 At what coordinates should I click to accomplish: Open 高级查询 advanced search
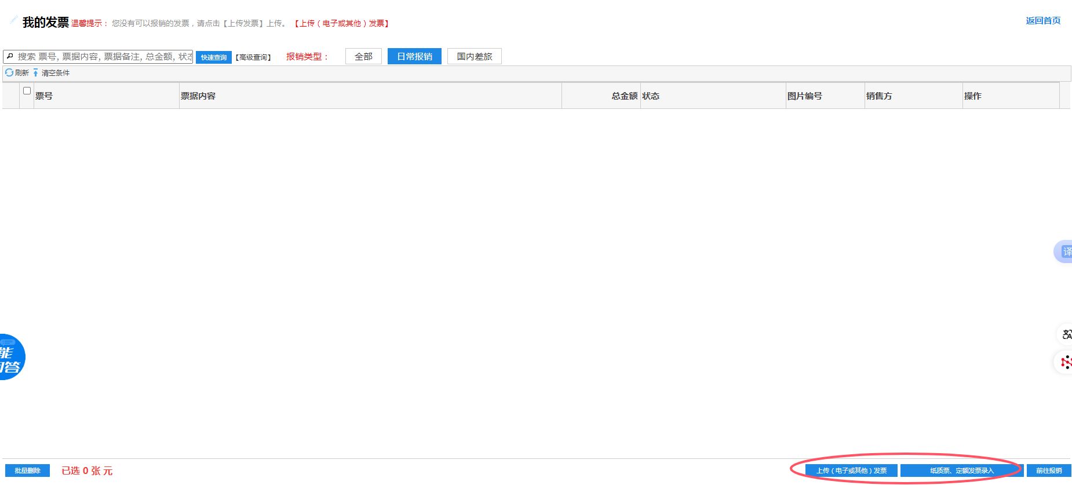[x=253, y=57]
